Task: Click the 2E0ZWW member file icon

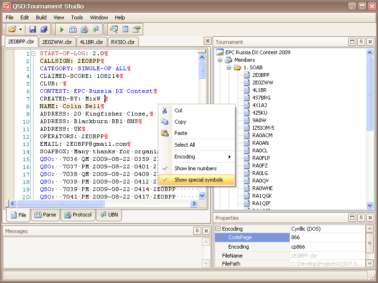Action: [247, 83]
